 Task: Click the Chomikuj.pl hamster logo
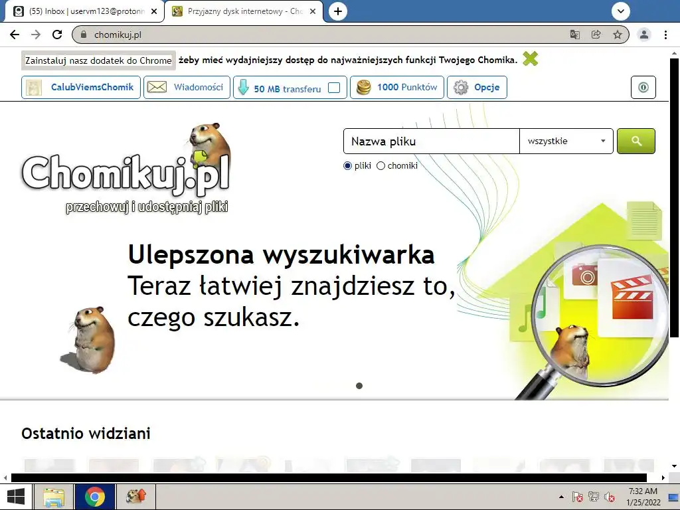[x=126, y=169]
